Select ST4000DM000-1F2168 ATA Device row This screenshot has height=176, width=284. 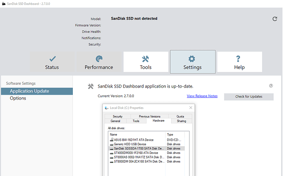coord(147,153)
